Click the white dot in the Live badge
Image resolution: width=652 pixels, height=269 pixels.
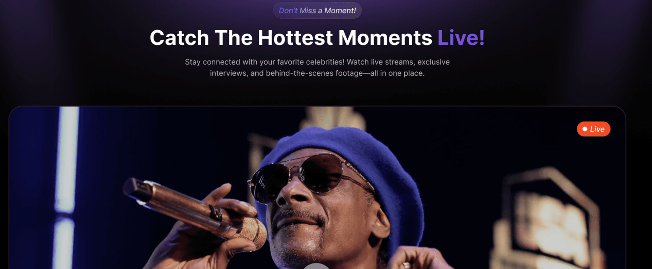click(x=585, y=129)
